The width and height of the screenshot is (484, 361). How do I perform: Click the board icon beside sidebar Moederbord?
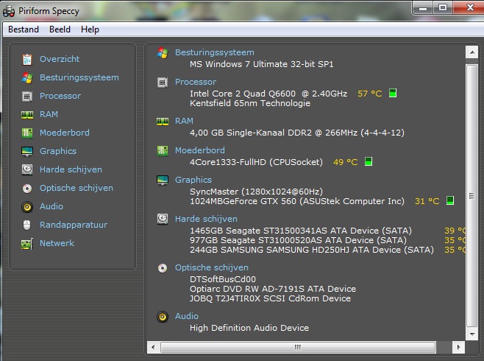pos(27,133)
